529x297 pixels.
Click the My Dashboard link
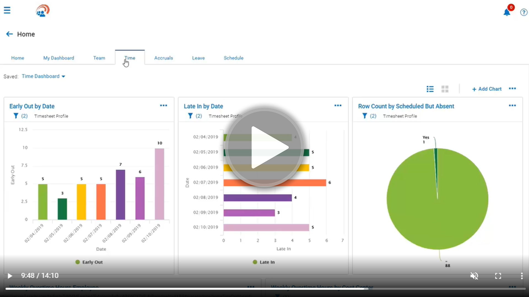pos(59,58)
